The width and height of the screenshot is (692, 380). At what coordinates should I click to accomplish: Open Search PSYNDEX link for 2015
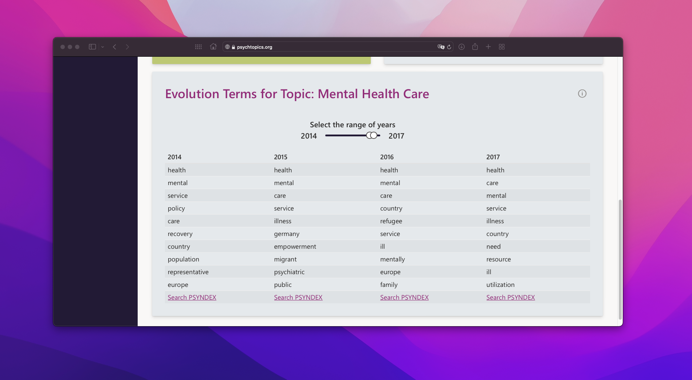(298, 297)
